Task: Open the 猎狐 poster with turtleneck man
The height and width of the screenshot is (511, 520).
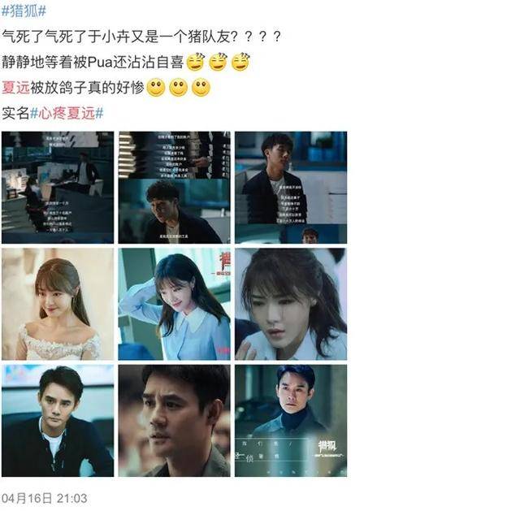Action: [291, 421]
